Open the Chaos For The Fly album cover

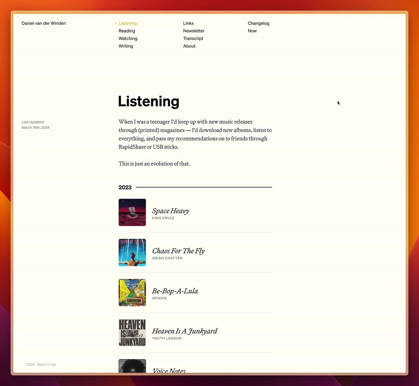pos(132,252)
